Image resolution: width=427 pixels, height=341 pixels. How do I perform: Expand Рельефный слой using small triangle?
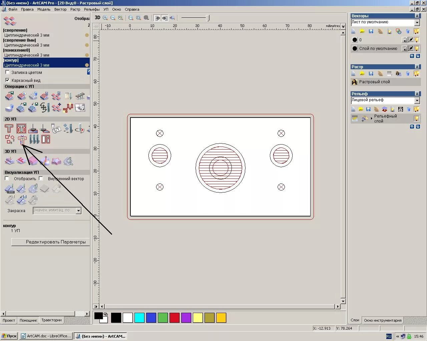click(x=371, y=118)
